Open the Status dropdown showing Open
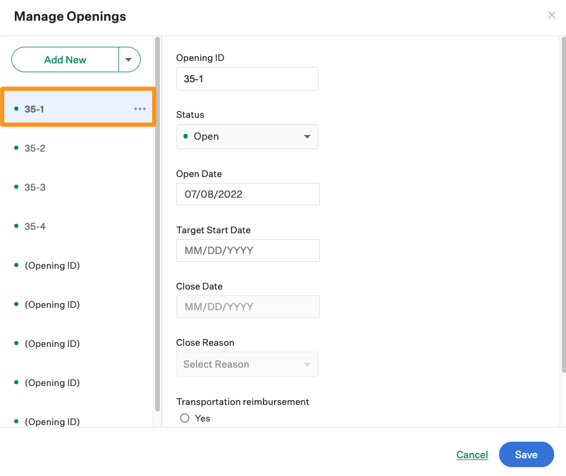 247,136
